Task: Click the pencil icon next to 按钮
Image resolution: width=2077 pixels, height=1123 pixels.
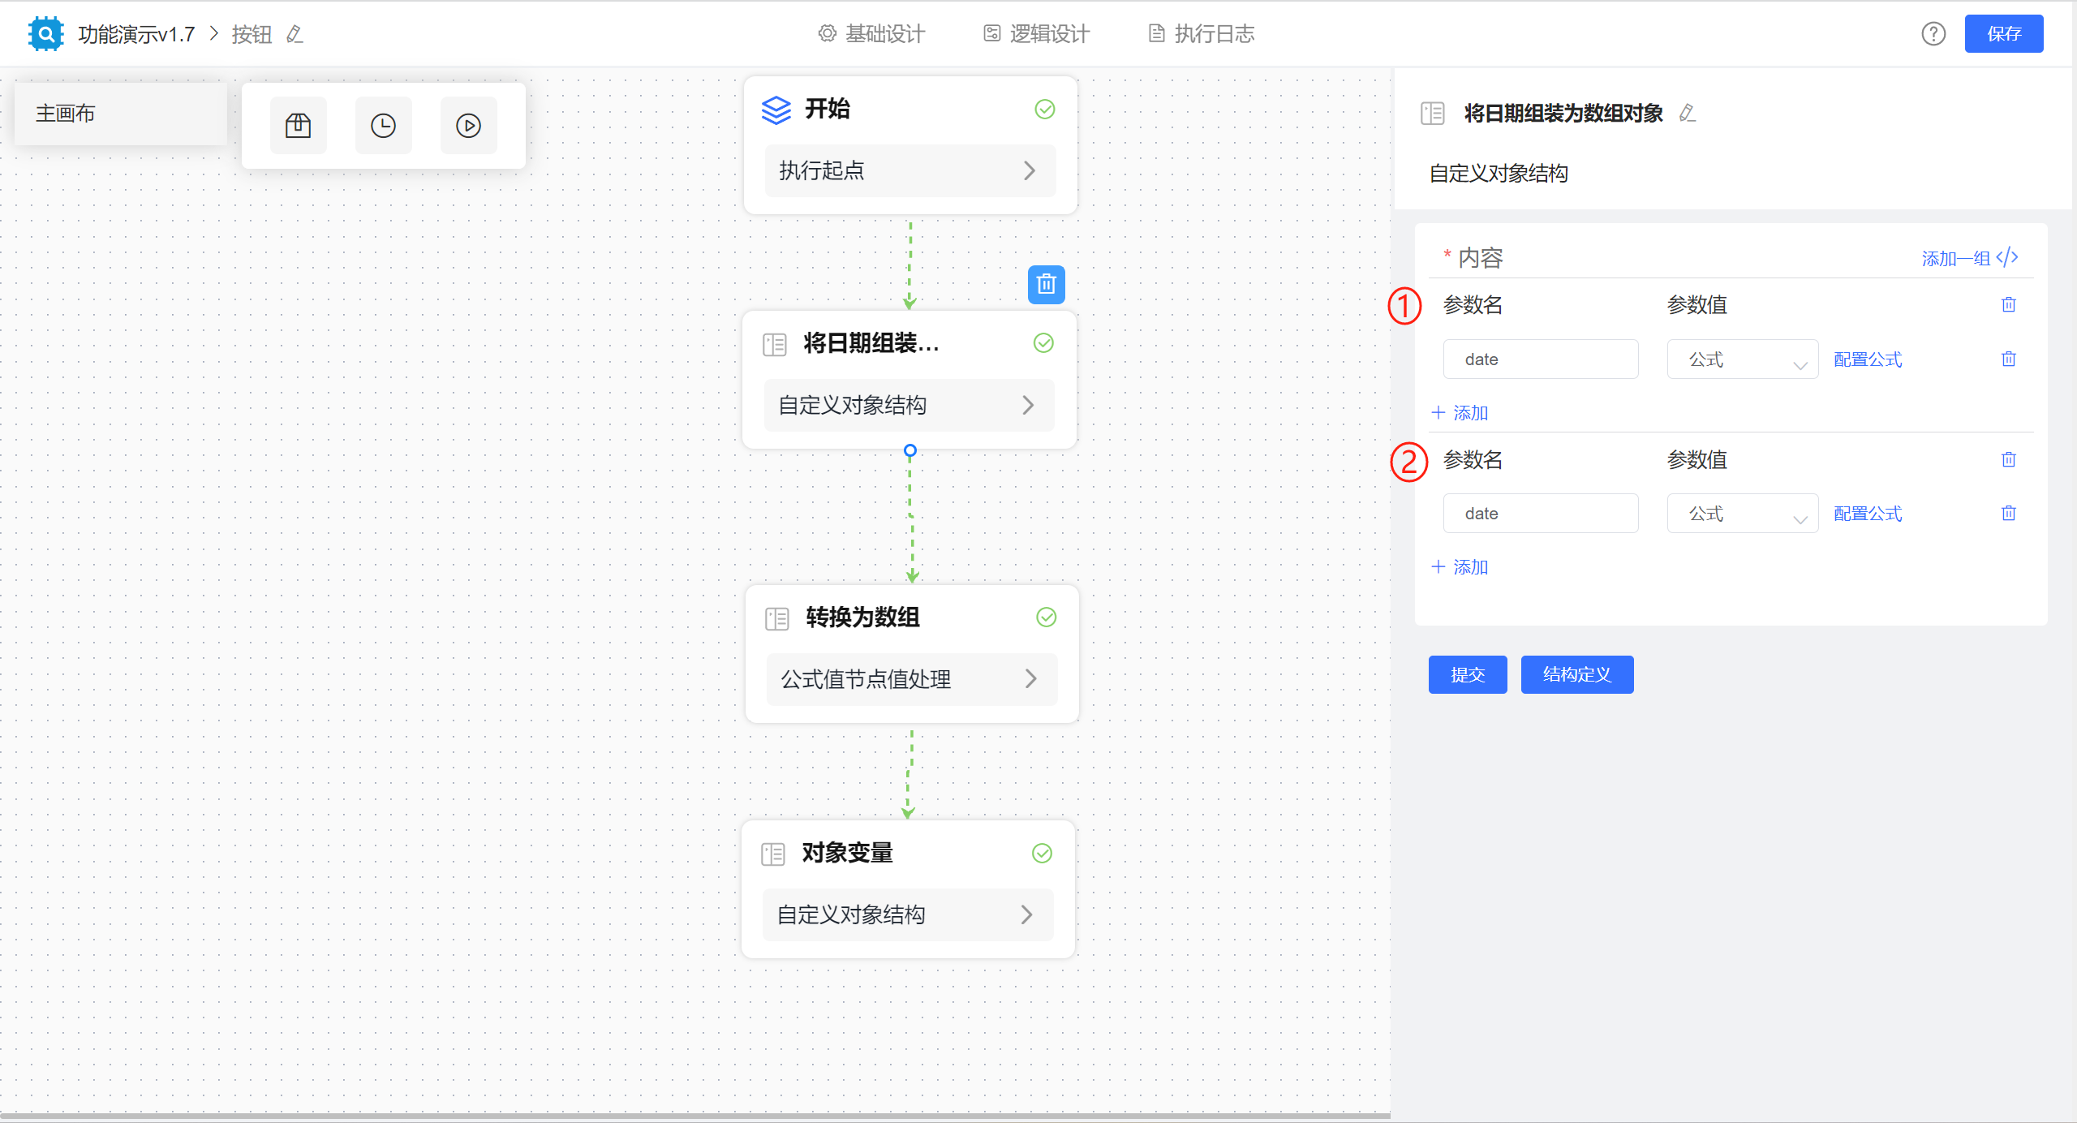Action: coord(295,35)
